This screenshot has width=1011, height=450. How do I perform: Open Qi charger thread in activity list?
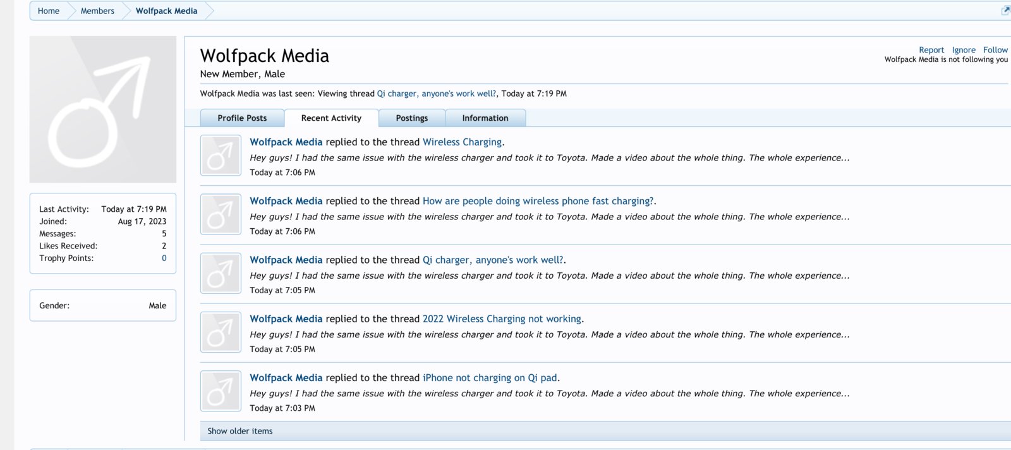click(493, 260)
